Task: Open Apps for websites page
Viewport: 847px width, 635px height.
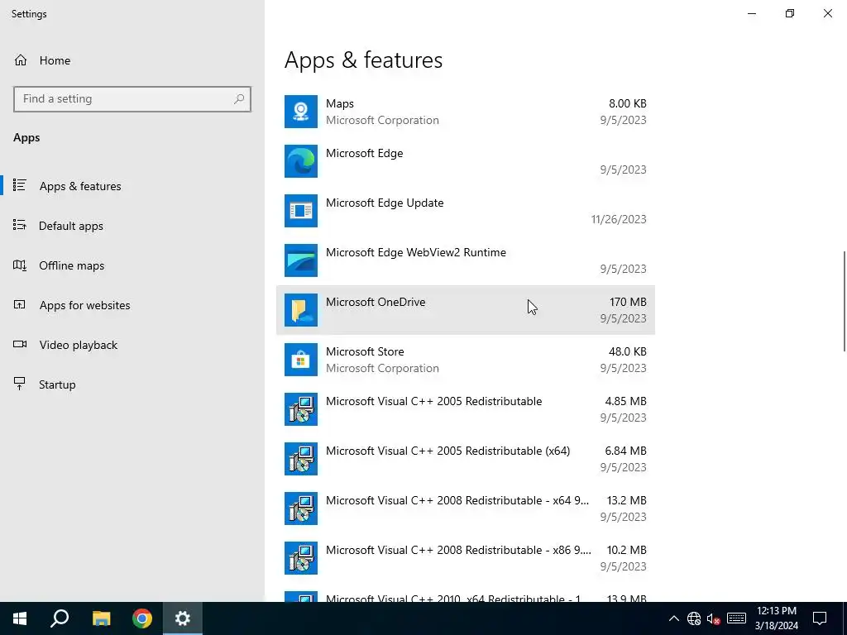Action: tap(132, 305)
